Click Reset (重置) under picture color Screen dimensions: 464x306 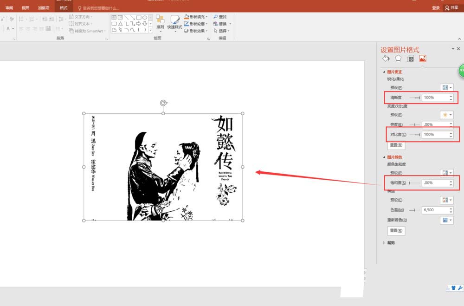pyautogui.click(x=396, y=230)
